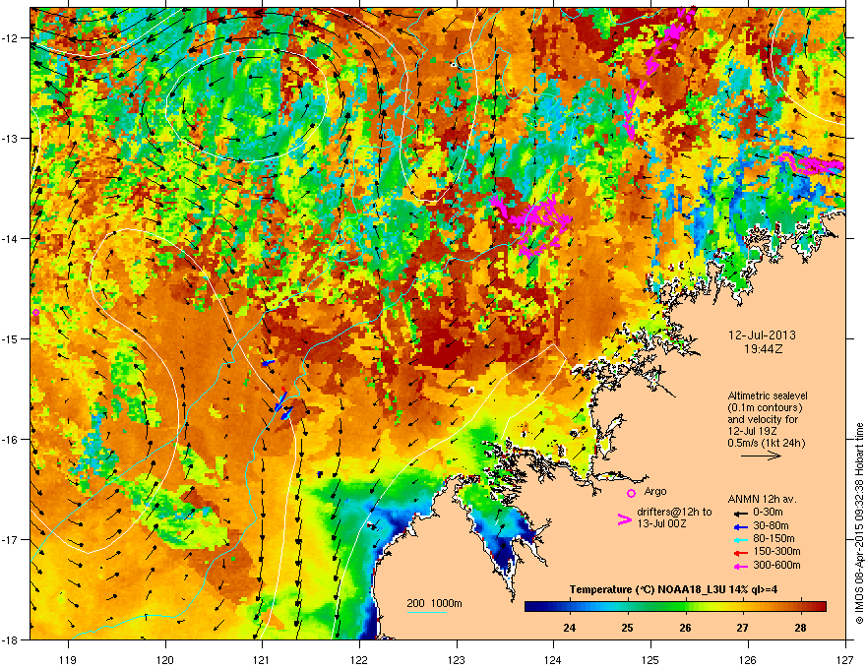Click the 25 label on temperature scale
The height and width of the screenshot is (669, 866).
[627, 628]
